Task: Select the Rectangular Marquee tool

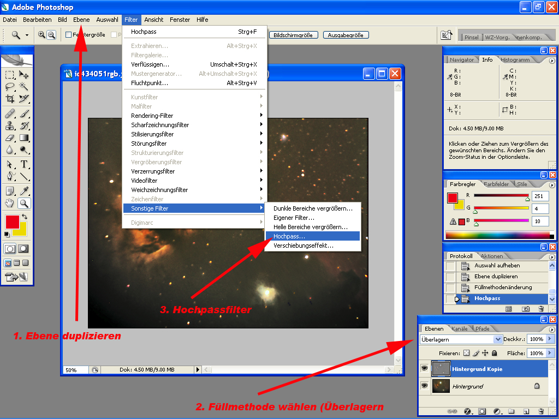Action: click(x=10, y=74)
